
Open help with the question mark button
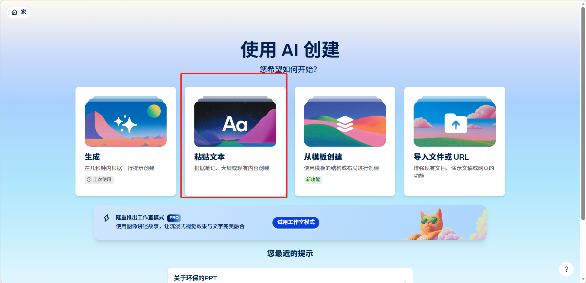coord(566,269)
